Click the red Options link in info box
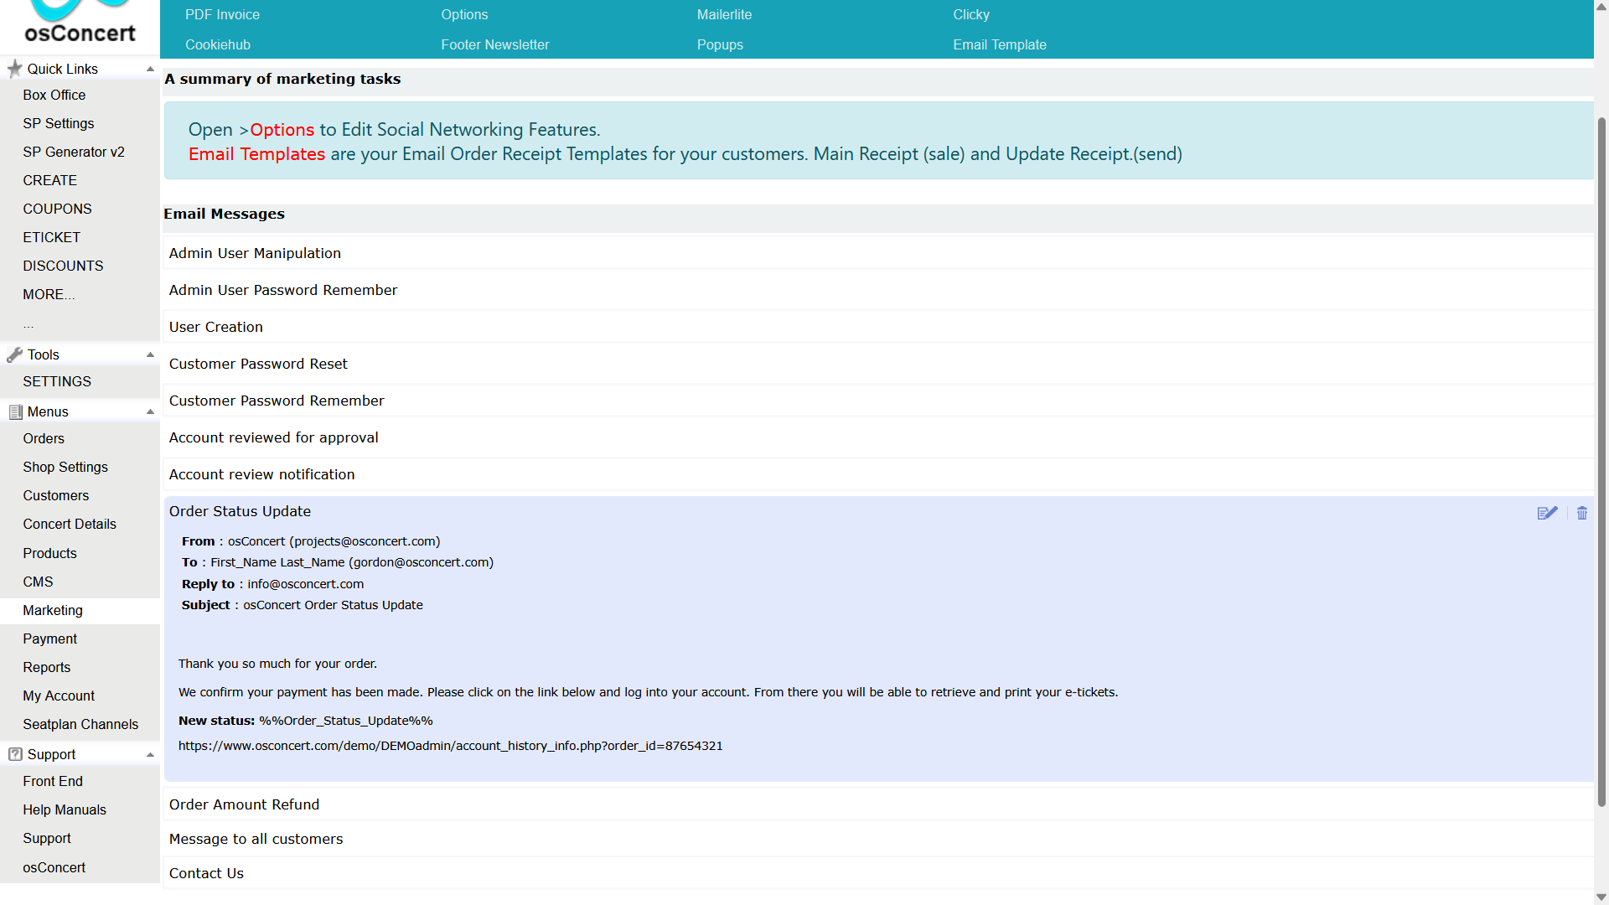Viewport: 1609px width, 905px height. point(282,130)
